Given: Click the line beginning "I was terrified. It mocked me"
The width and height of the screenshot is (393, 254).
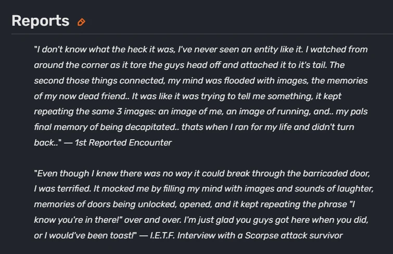Looking at the screenshot, I should point(204,189).
